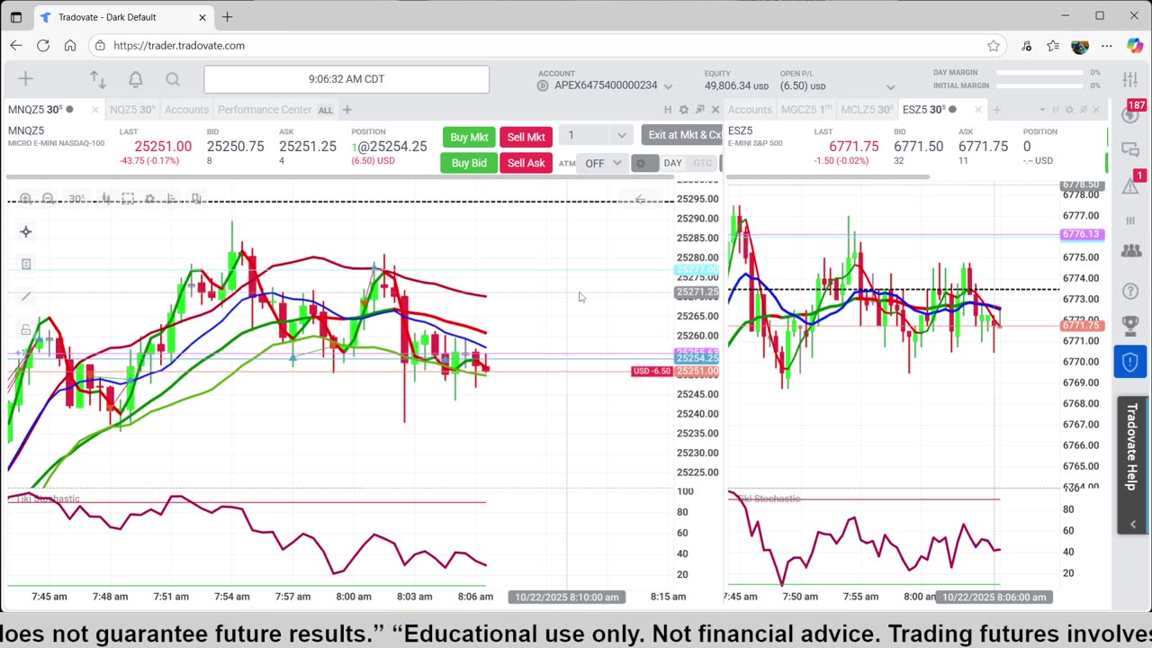Switch to the NQZ5 30s tab
The width and height of the screenshot is (1152, 648).
pyautogui.click(x=132, y=110)
